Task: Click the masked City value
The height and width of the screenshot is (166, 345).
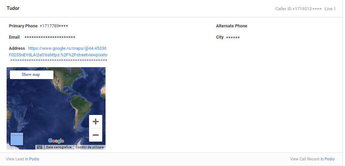Action: pyautogui.click(x=233, y=38)
